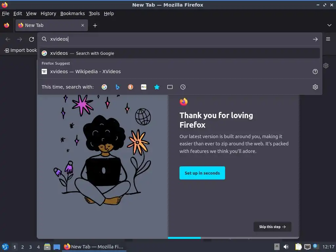Open volume control in system tray

tap(286, 247)
